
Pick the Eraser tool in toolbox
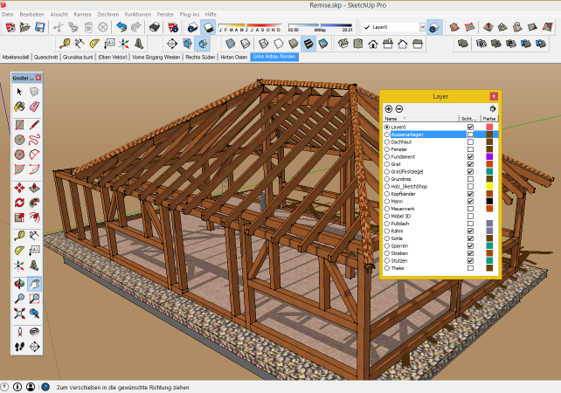point(34,106)
